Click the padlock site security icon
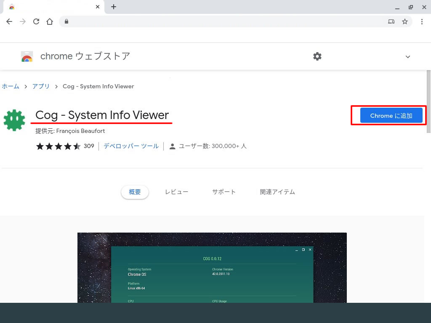This screenshot has width=431, height=323. pos(66,21)
